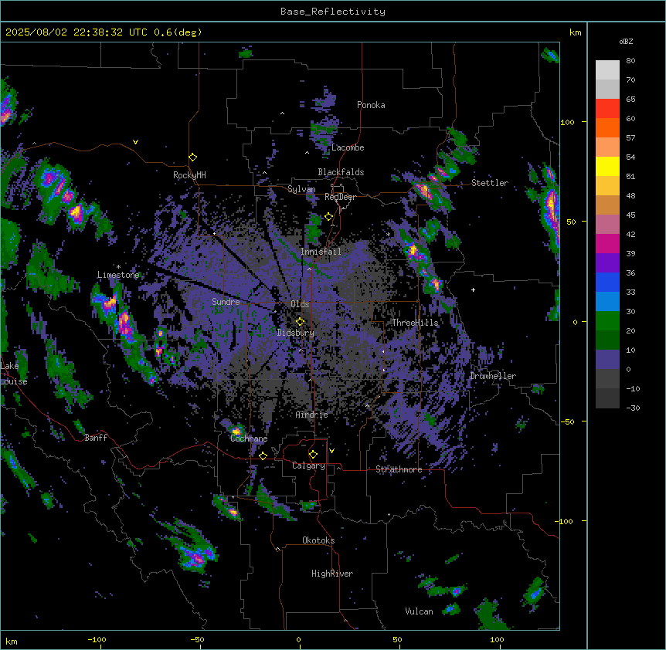Screen dimensions: 666x650
Task: Click the blue 33-36 dBZ legend swatch
Action: point(607,282)
